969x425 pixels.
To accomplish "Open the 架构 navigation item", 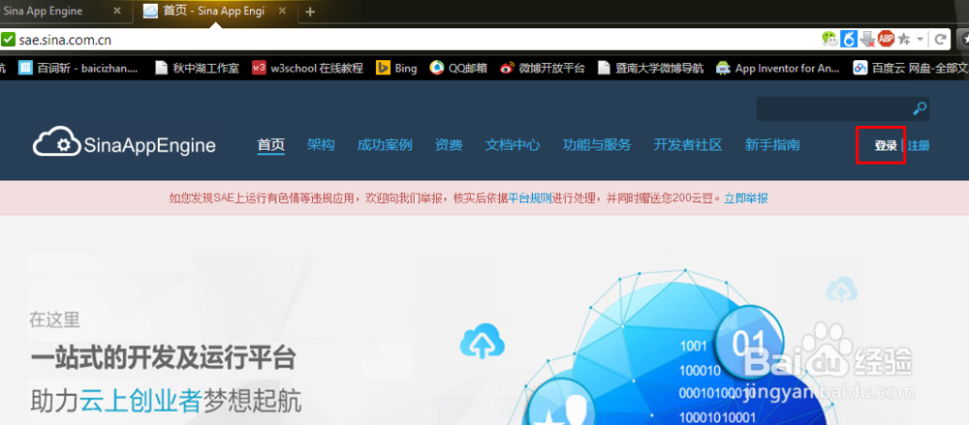I will [x=321, y=145].
